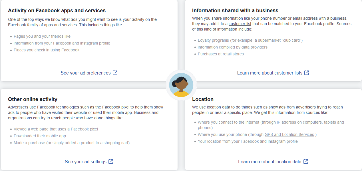Open the 'Facebook pixel' inline link
The height and width of the screenshot is (171, 362).
pos(116,107)
